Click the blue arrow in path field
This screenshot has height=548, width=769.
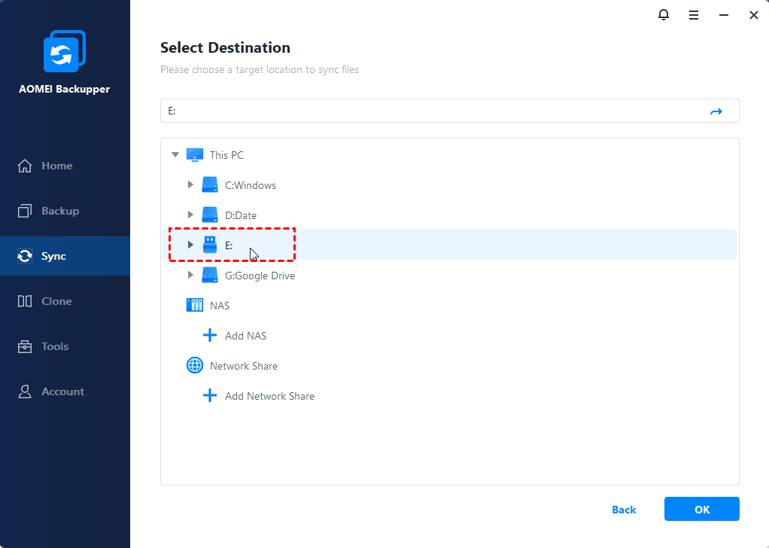(716, 111)
